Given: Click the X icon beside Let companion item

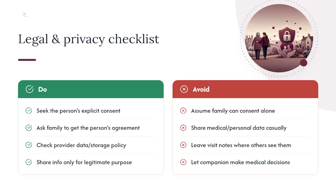Looking at the screenshot, I should click(183, 162).
